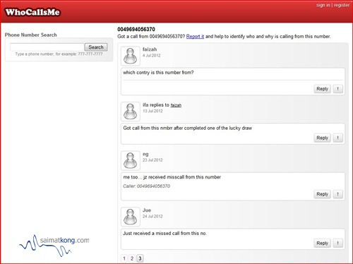This screenshot has height=264, width=353.
Task: Click the 'Caller: 0049694056370' text
Action: (146, 186)
